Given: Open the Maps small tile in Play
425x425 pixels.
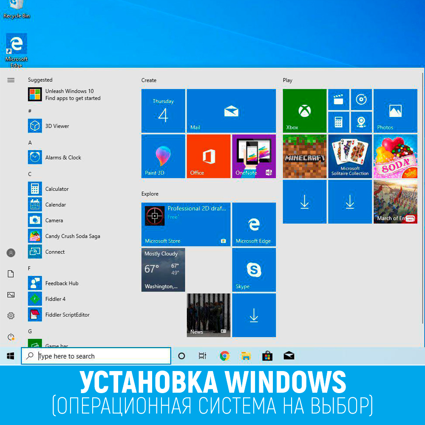Looking at the screenshot, I should coord(361,122).
